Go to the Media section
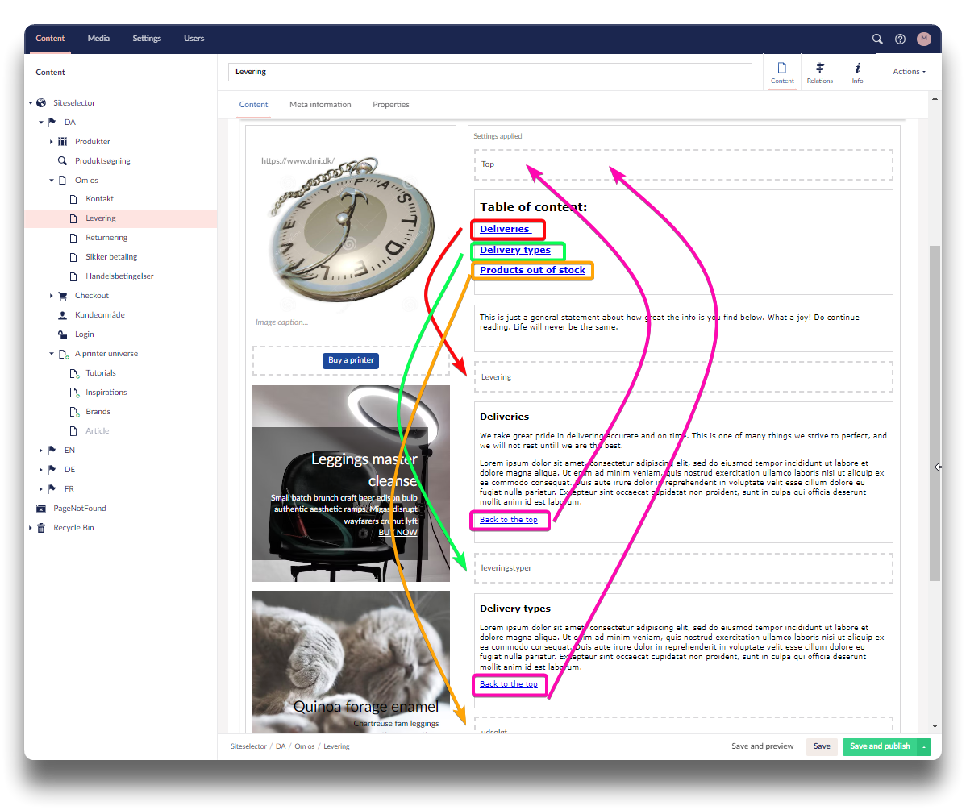Screen dimensions: 966x810 coord(98,39)
